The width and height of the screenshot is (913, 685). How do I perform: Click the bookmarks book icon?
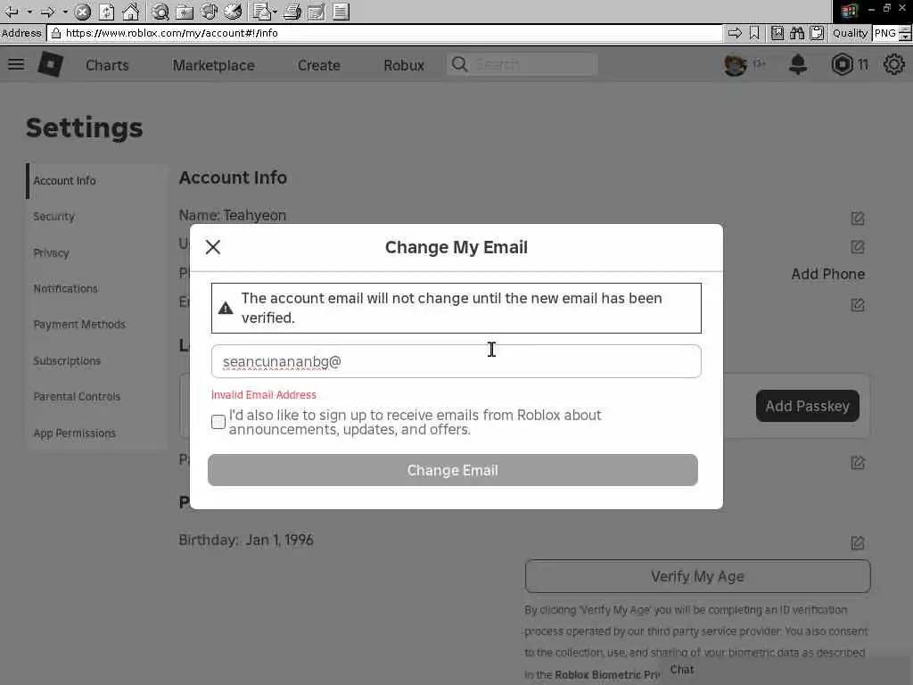click(777, 33)
